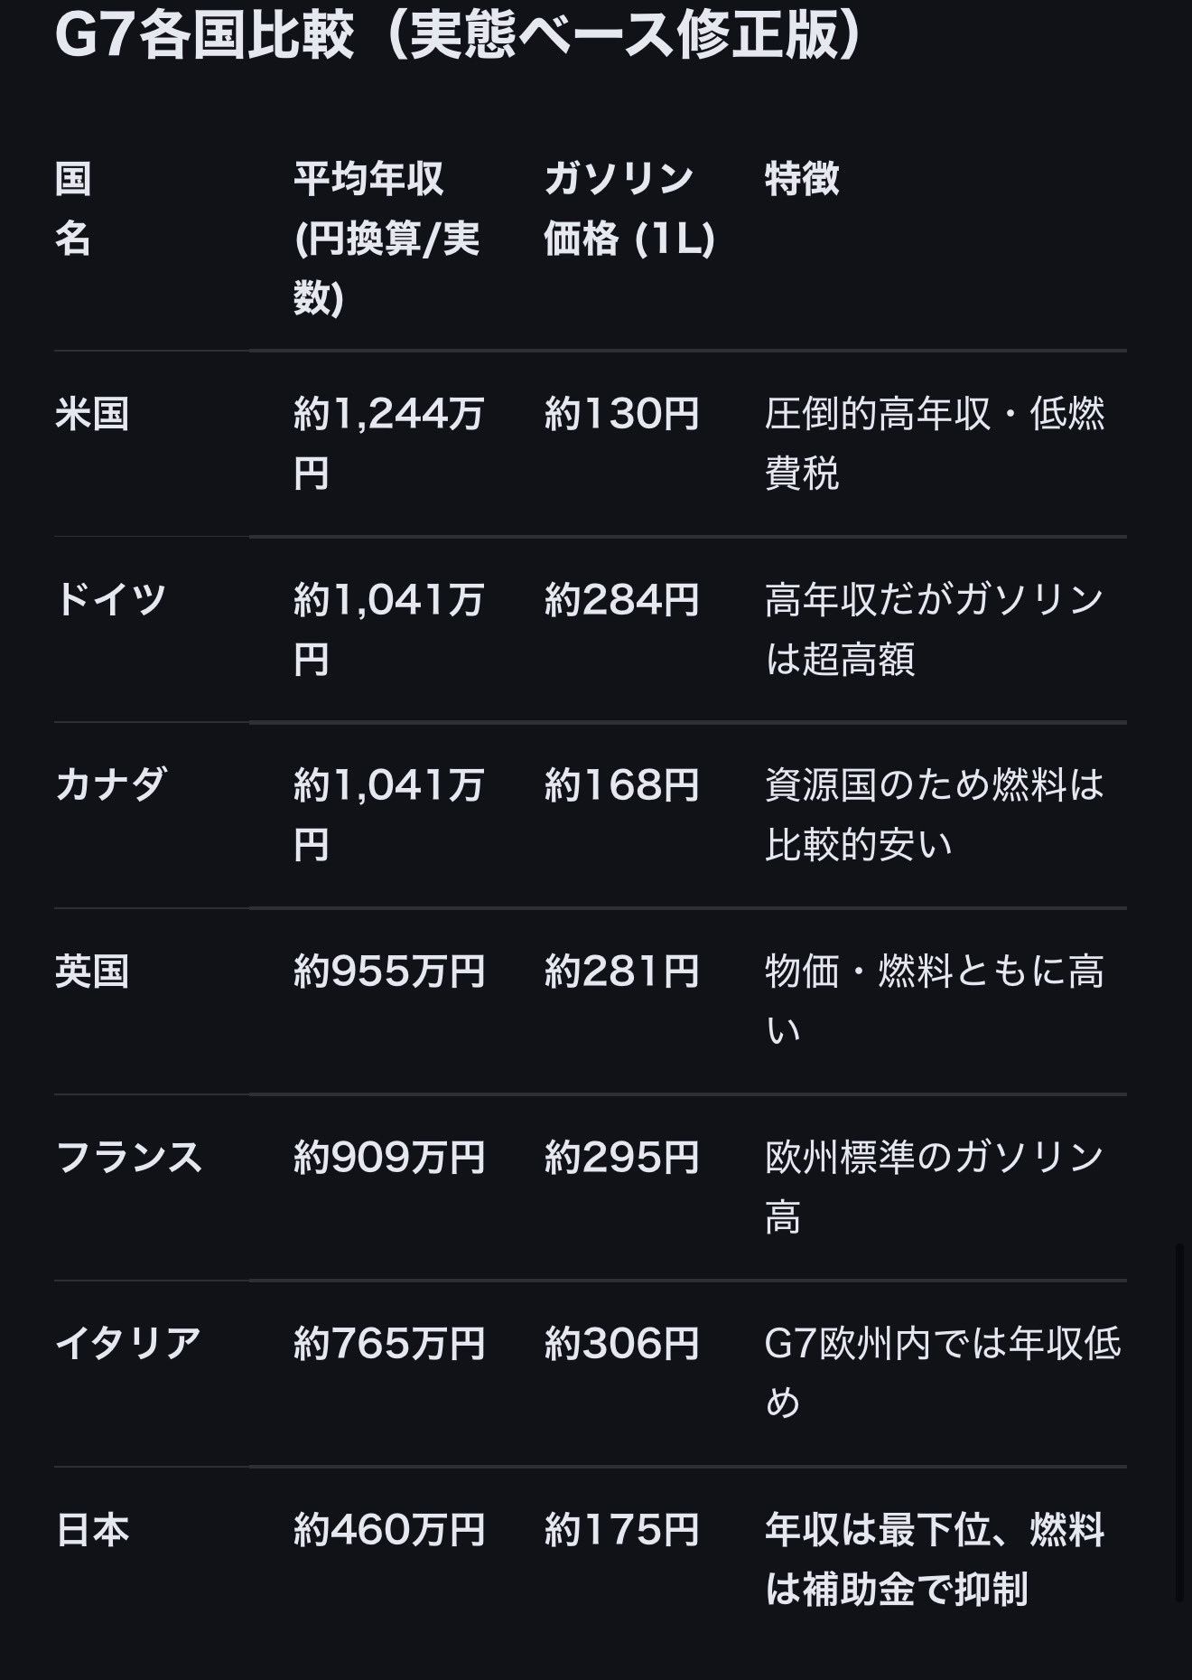1192x1680 pixels.
Task: Select the カナダ country cell
Action: coord(111,785)
